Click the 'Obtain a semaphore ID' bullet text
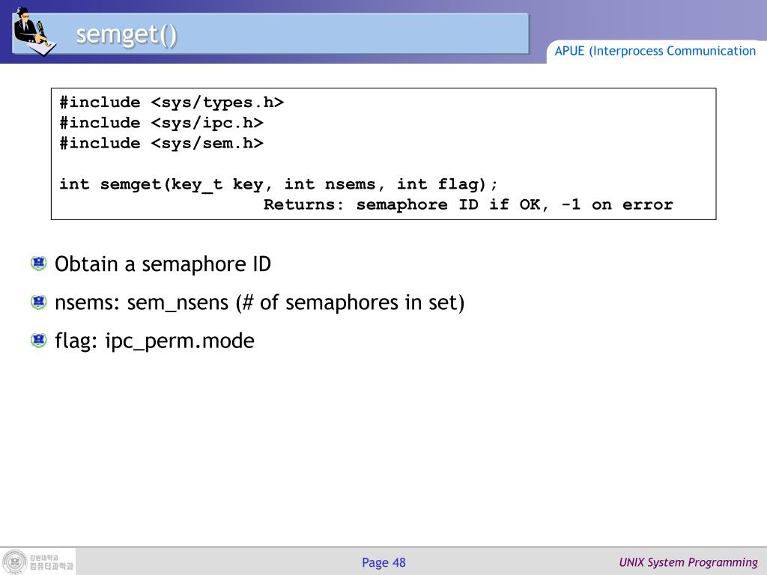The width and height of the screenshot is (767, 575). [x=163, y=264]
